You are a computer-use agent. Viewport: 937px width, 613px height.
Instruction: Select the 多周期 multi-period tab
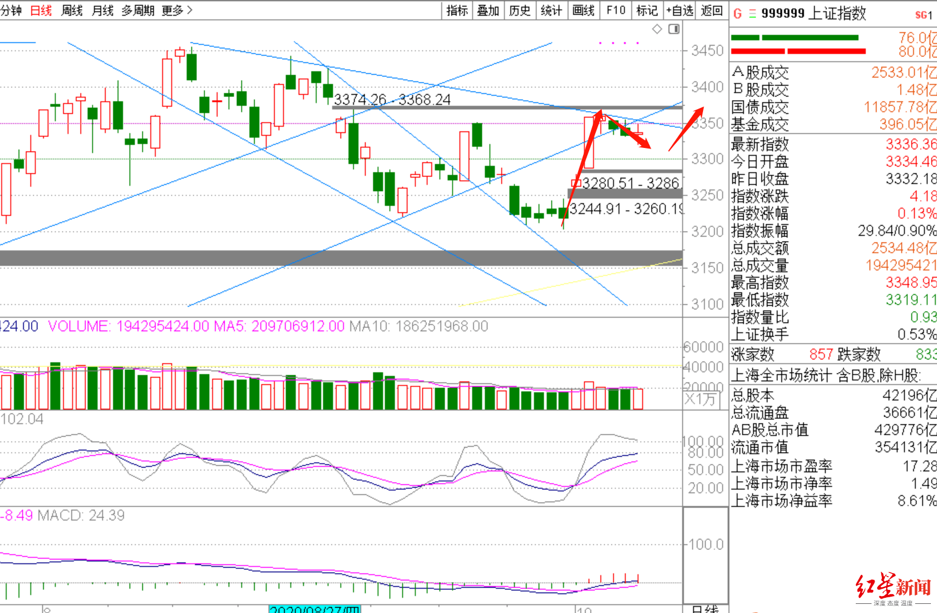138,10
